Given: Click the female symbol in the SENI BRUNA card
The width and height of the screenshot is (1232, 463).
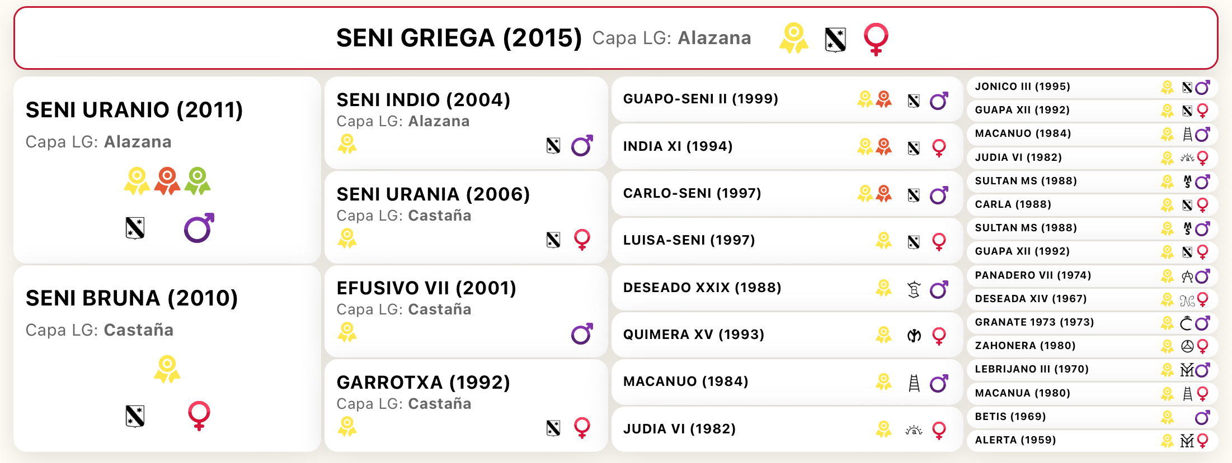Looking at the screenshot, I should point(199,416).
